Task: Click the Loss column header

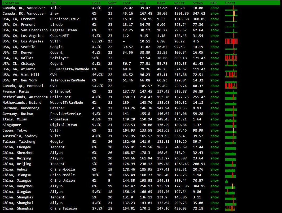Action: pos(96,3)
